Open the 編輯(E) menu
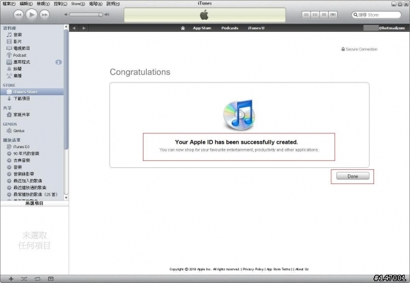 tap(26, 4)
